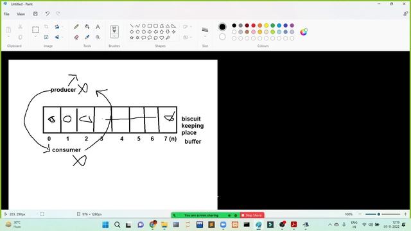Viewport: 411px width, 231px height.
Task: Select the Curve shape
Action: 137,26
